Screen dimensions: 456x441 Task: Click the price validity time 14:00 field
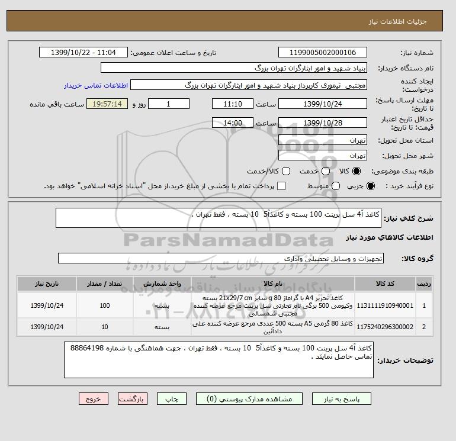[x=233, y=123]
